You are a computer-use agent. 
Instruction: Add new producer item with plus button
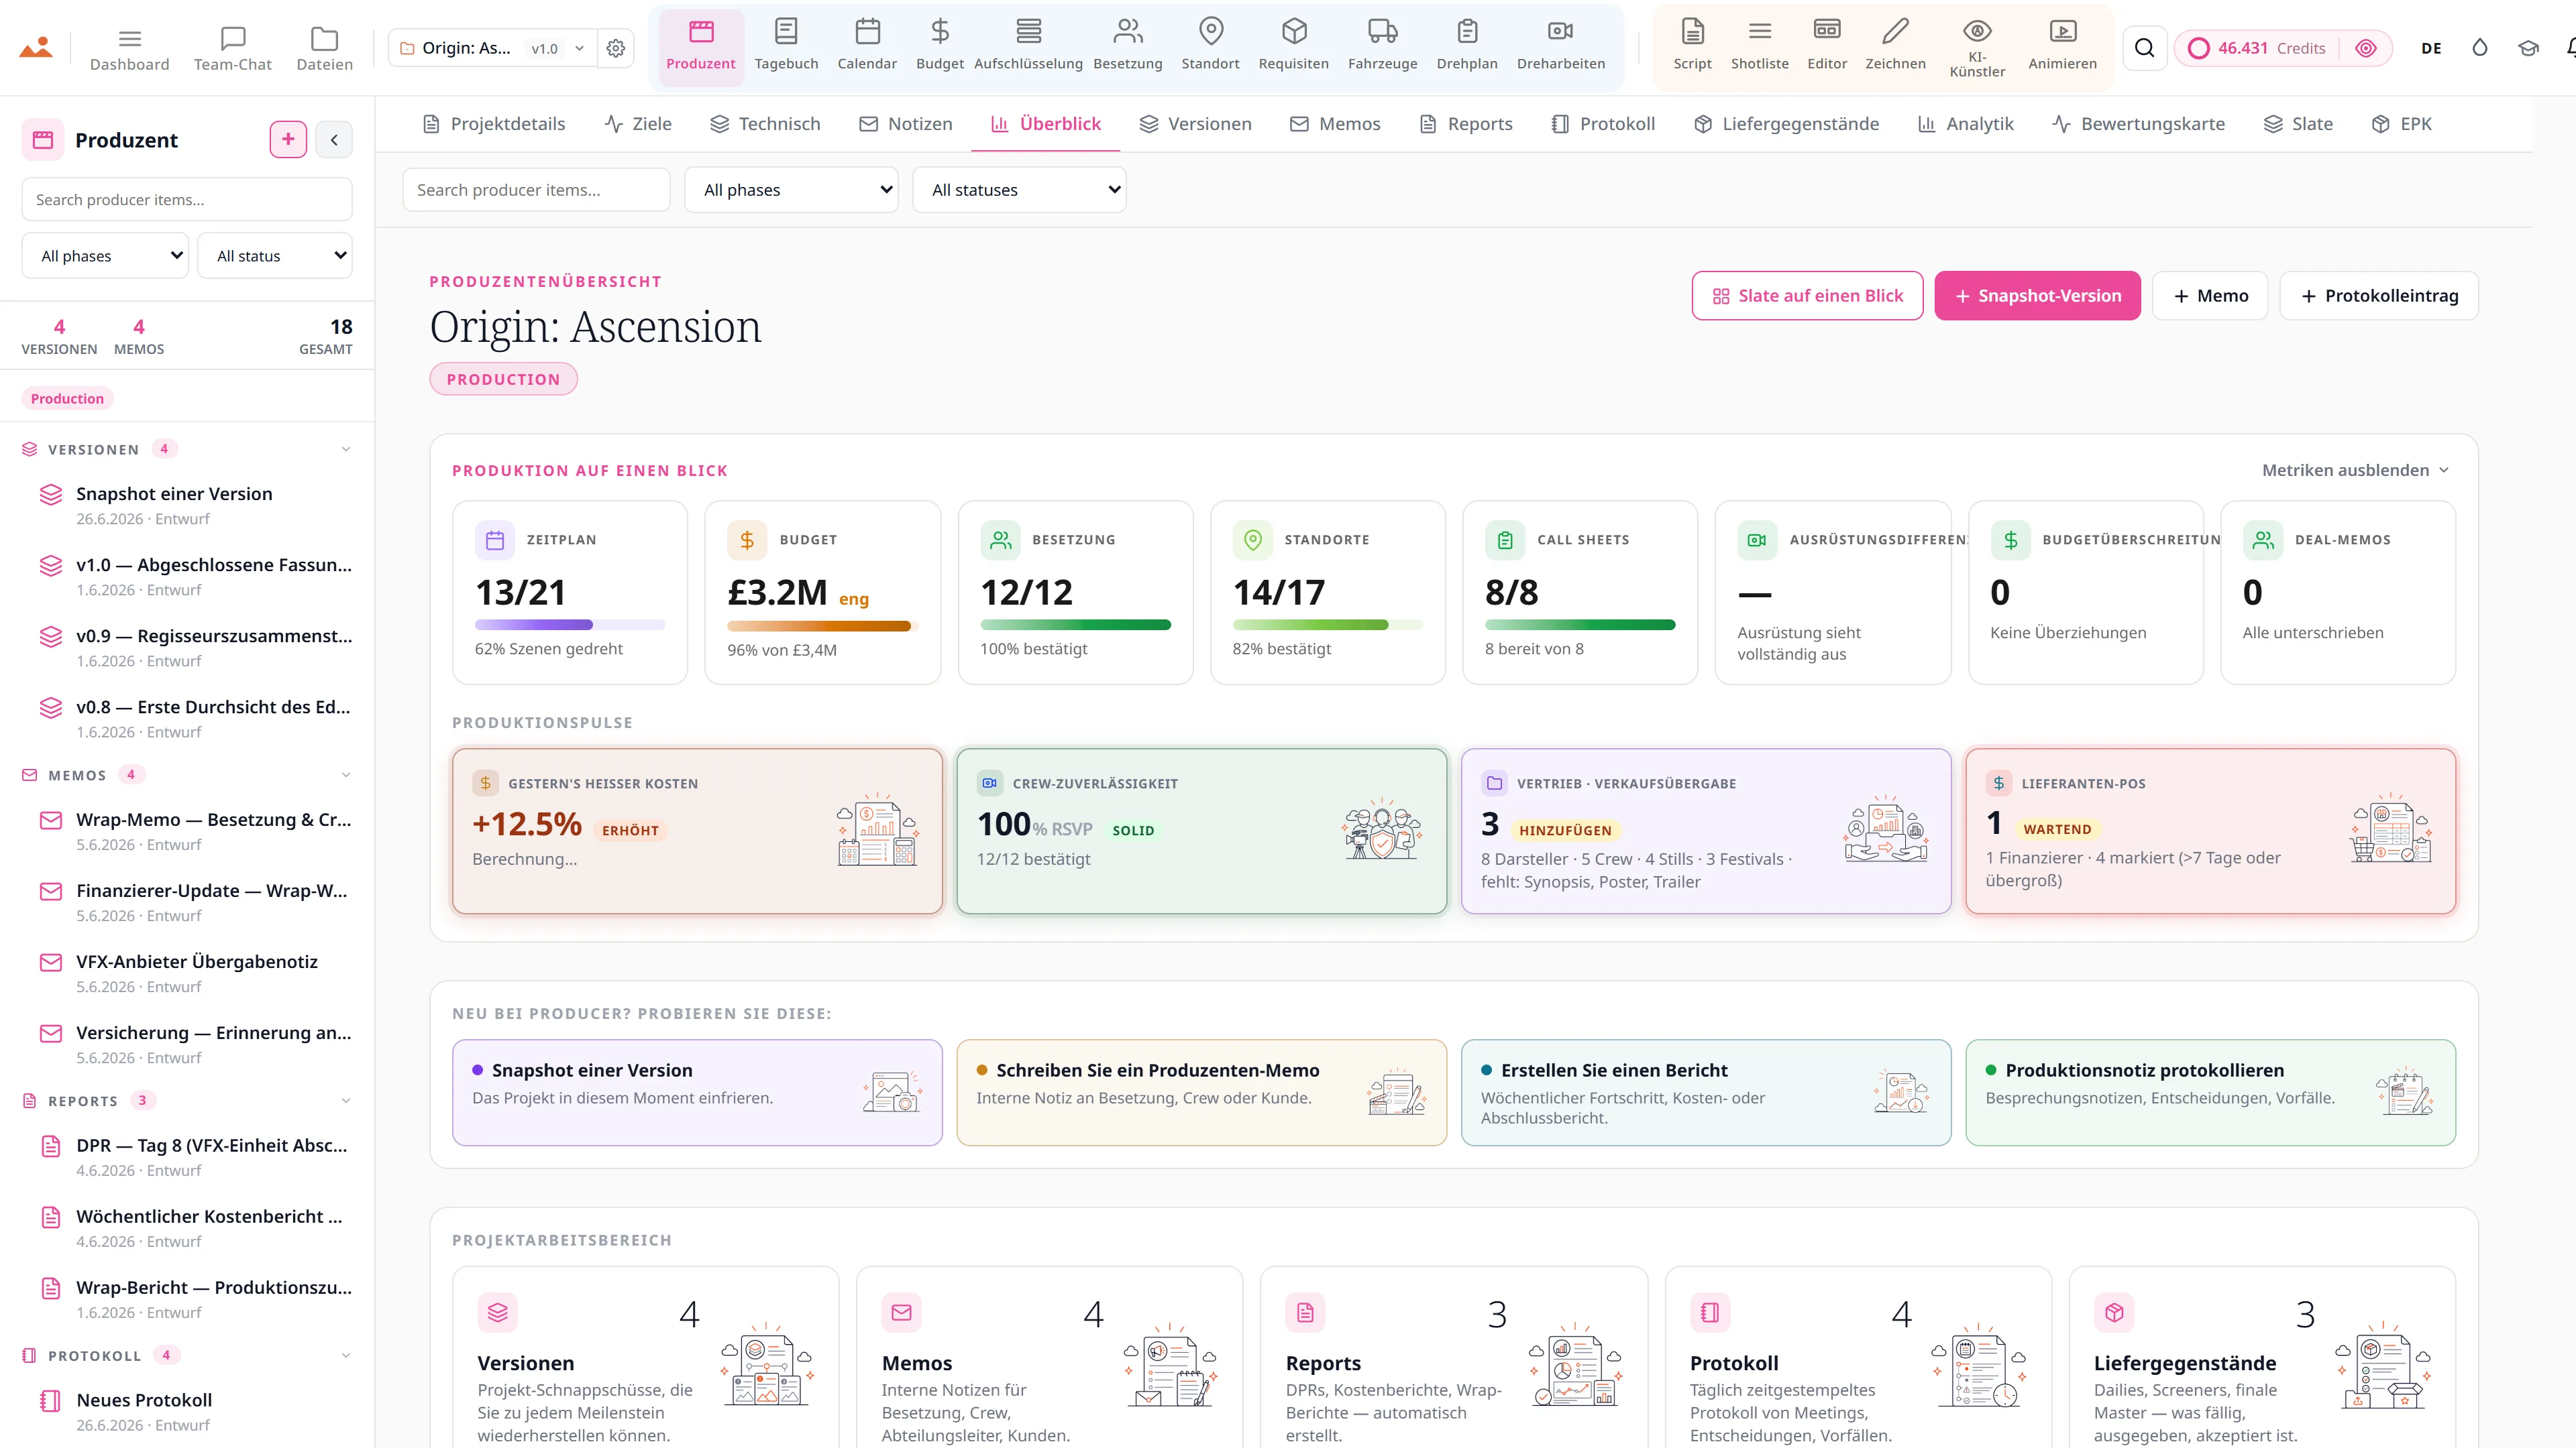coord(288,139)
